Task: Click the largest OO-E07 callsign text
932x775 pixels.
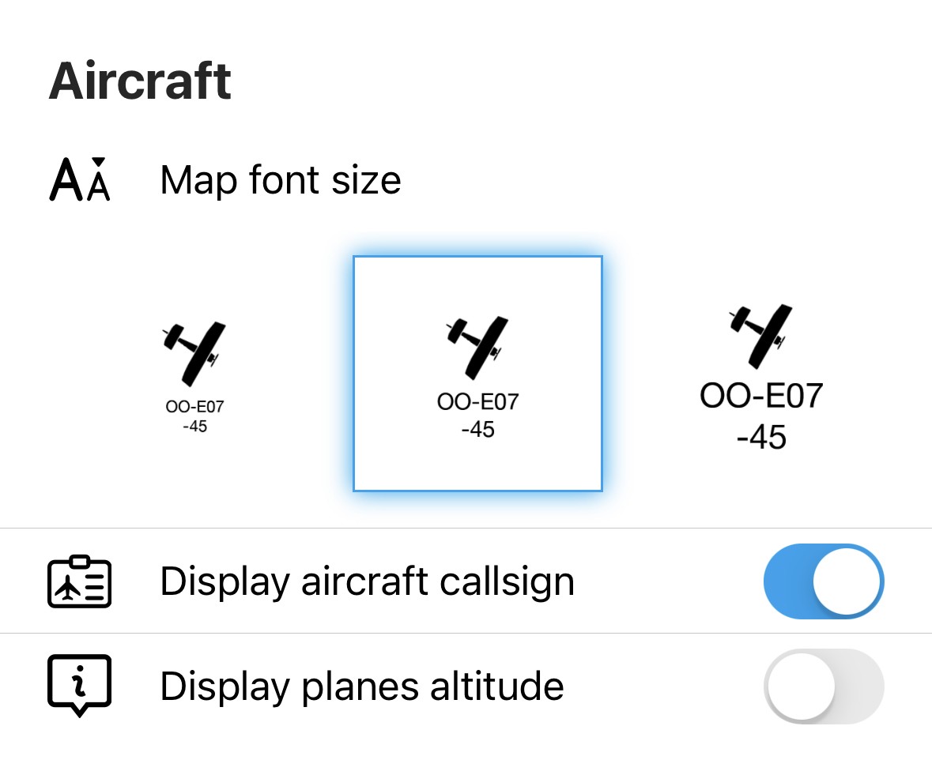Action: coord(761,396)
